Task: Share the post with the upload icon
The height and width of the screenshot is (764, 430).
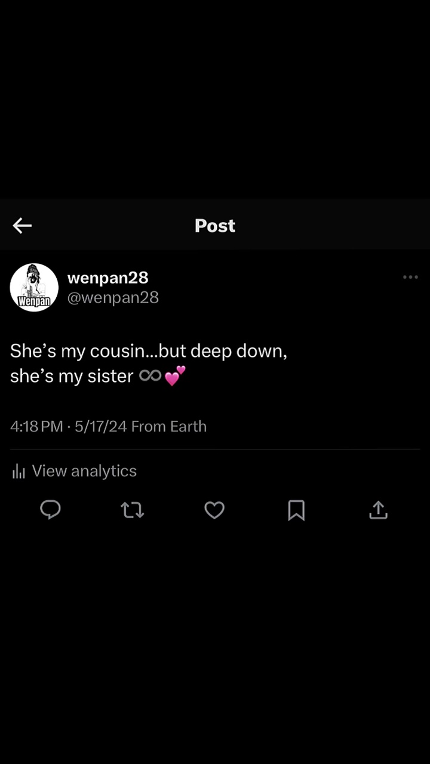Action: [378, 510]
